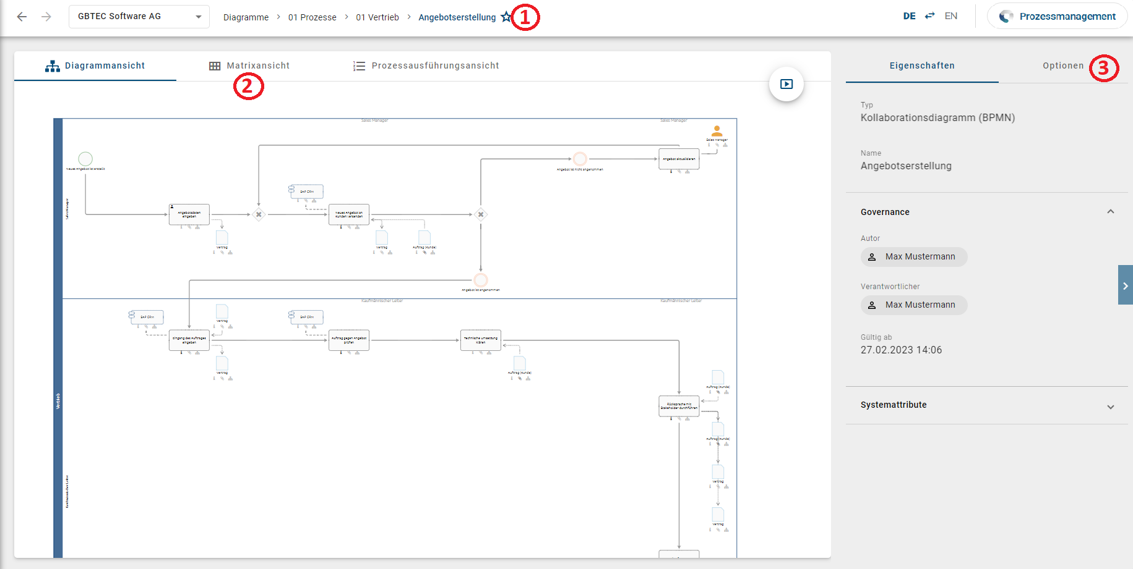The height and width of the screenshot is (569, 1133).
Task: Expand the Systemattribute section
Action: coord(1110,407)
